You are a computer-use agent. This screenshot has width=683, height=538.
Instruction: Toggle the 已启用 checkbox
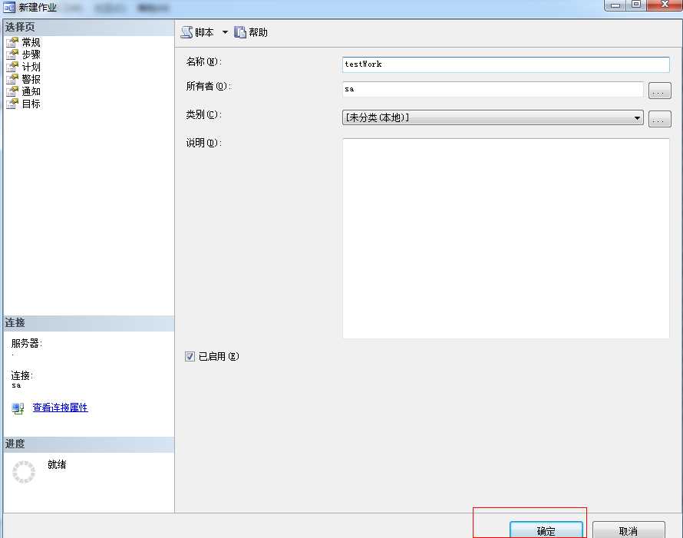(x=190, y=357)
